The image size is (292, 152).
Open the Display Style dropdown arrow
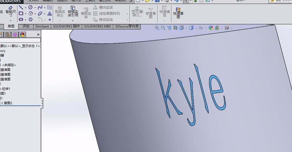196,28
